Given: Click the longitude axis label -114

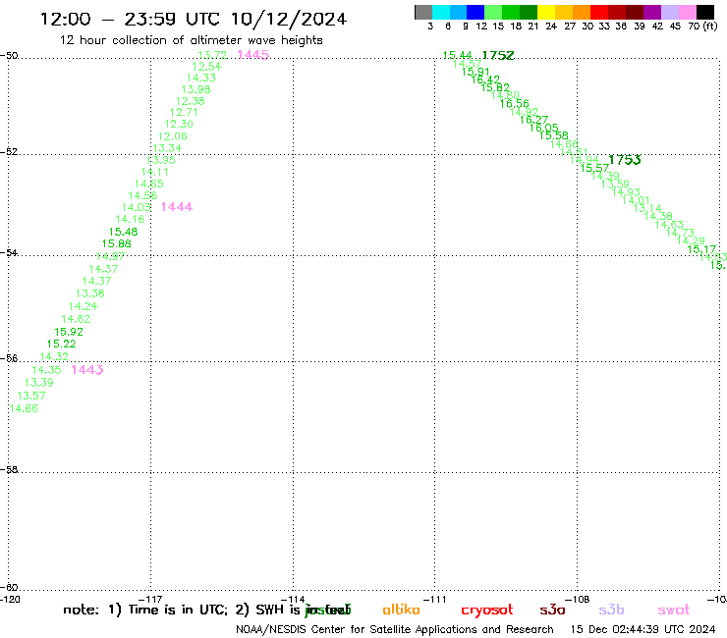Looking at the screenshot, I should coord(293,600).
